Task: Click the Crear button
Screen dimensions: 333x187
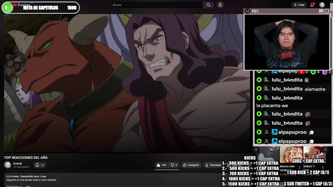Action: click(299, 5)
